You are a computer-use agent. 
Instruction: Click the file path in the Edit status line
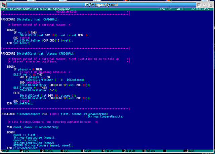[x=40, y=9]
